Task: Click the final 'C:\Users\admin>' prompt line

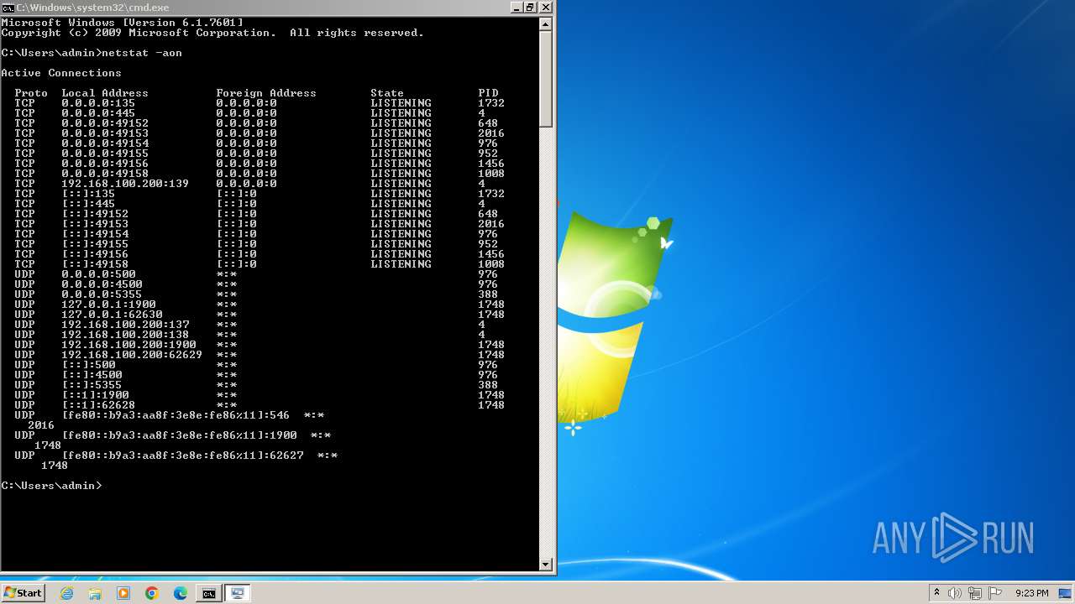Action: pyautogui.click(x=51, y=486)
